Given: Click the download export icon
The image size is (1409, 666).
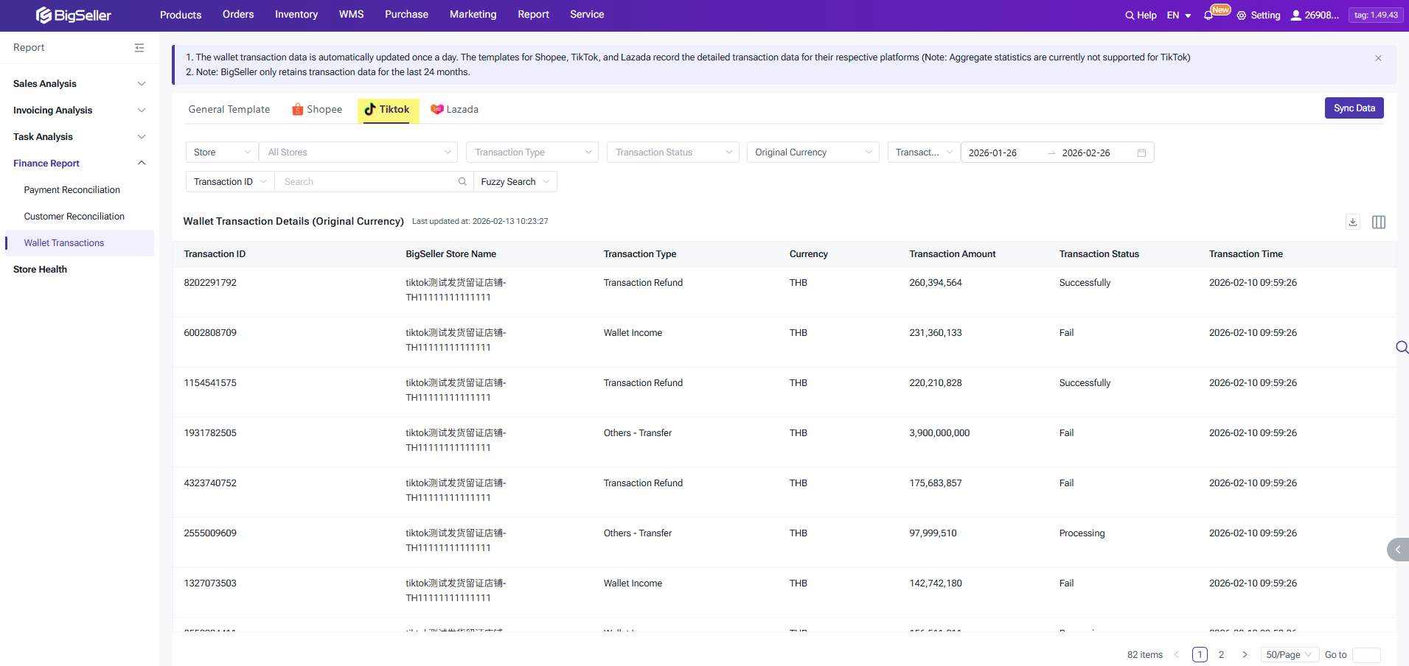Looking at the screenshot, I should tap(1353, 222).
